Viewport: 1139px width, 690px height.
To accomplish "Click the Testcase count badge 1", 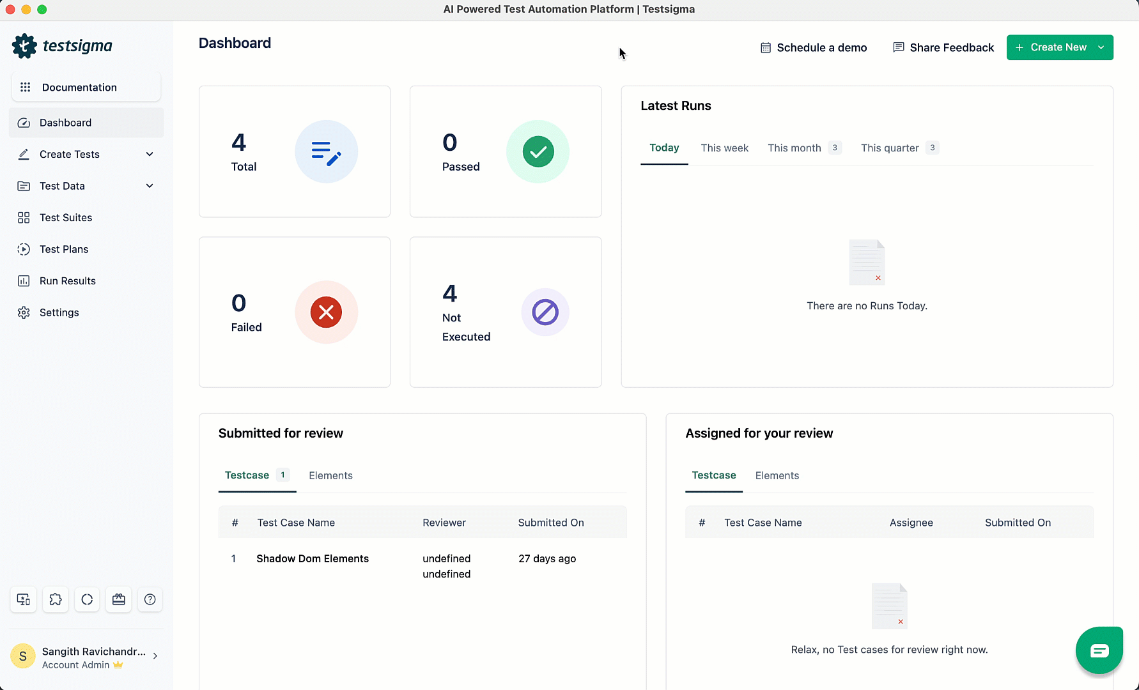I will 283,475.
